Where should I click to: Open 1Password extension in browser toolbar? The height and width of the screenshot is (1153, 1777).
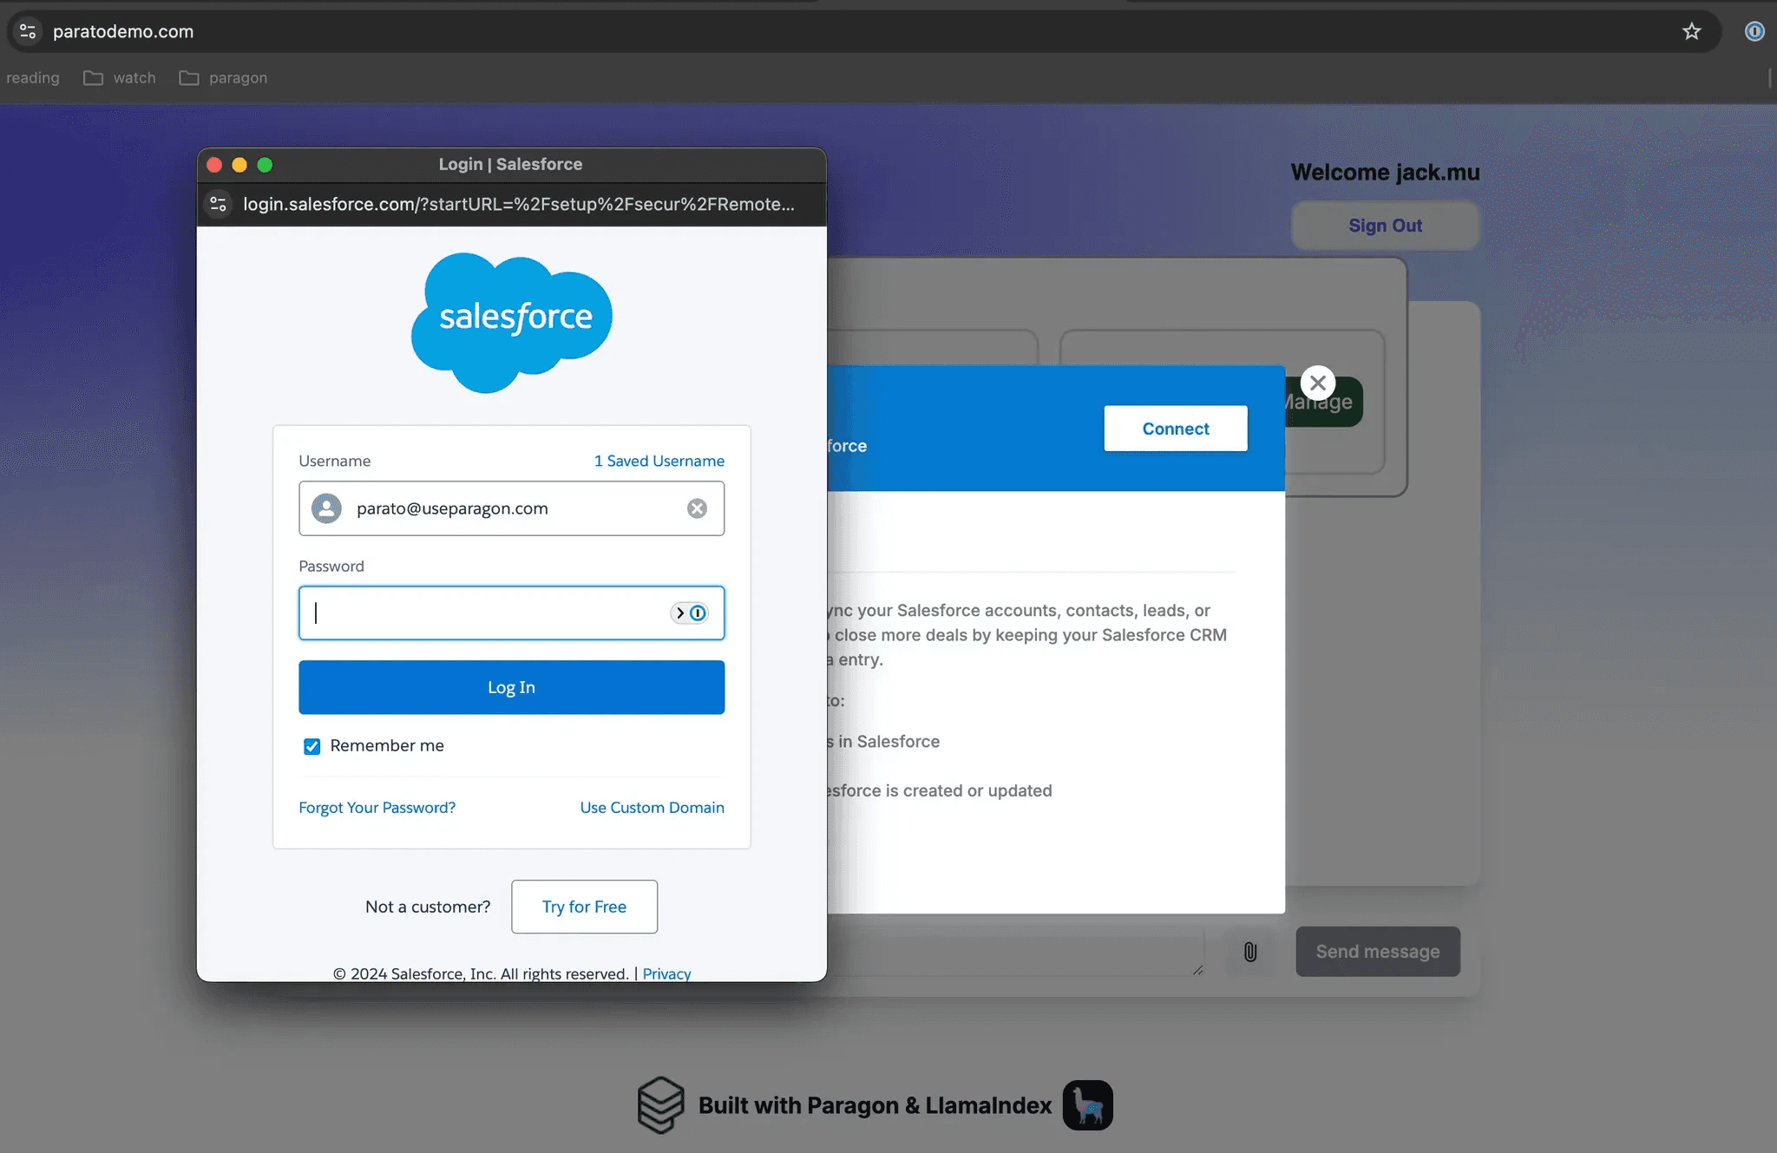pyautogui.click(x=1754, y=31)
